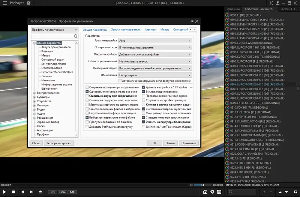Skip to the next track
The width and height of the screenshot is (300, 197).
click(x=31, y=192)
